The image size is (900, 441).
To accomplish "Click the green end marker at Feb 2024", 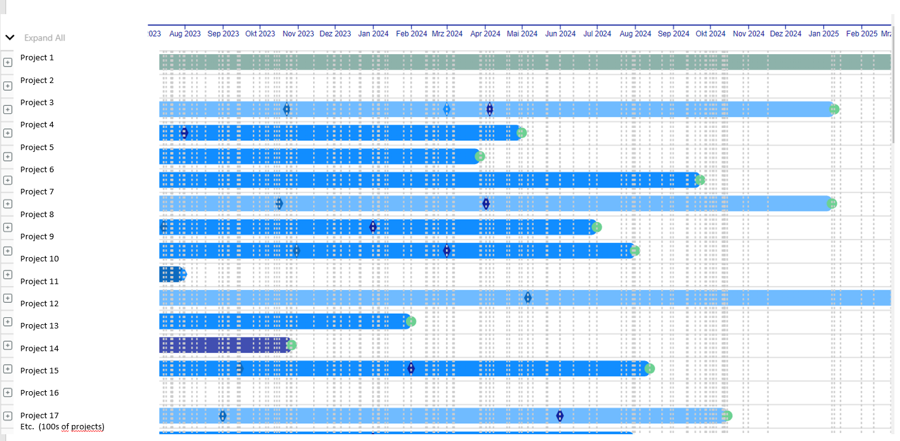I will click(x=411, y=322).
